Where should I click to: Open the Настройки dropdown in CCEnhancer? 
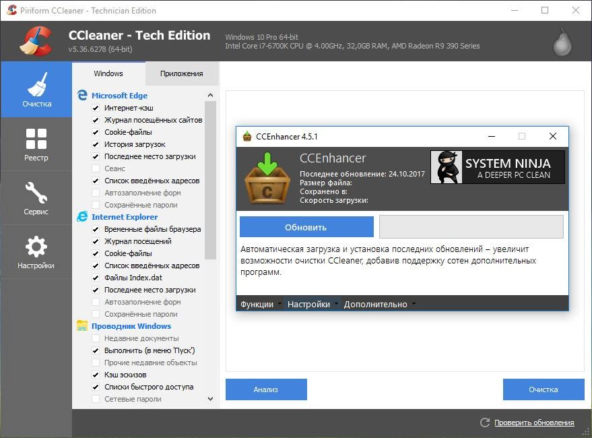(313, 304)
